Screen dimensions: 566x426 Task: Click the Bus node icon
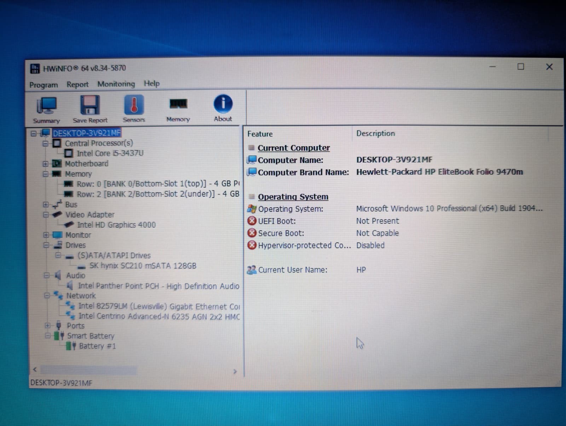[x=57, y=205]
